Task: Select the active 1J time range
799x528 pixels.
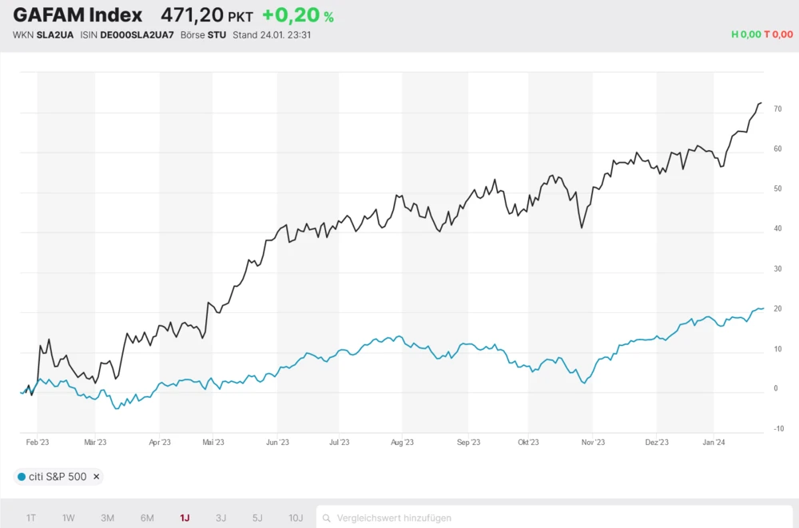Action: pyautogui.click(x=185, y=518)
